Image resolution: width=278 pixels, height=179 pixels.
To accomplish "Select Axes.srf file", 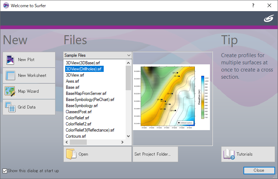I will pos(72,81).
